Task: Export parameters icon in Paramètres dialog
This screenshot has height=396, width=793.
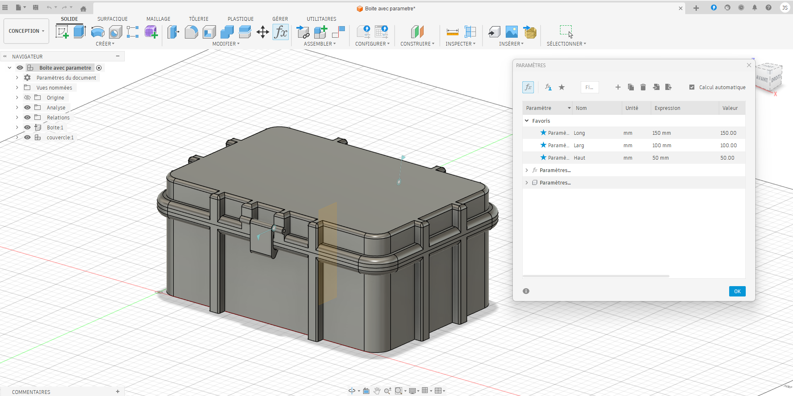Action: (668, 87)
